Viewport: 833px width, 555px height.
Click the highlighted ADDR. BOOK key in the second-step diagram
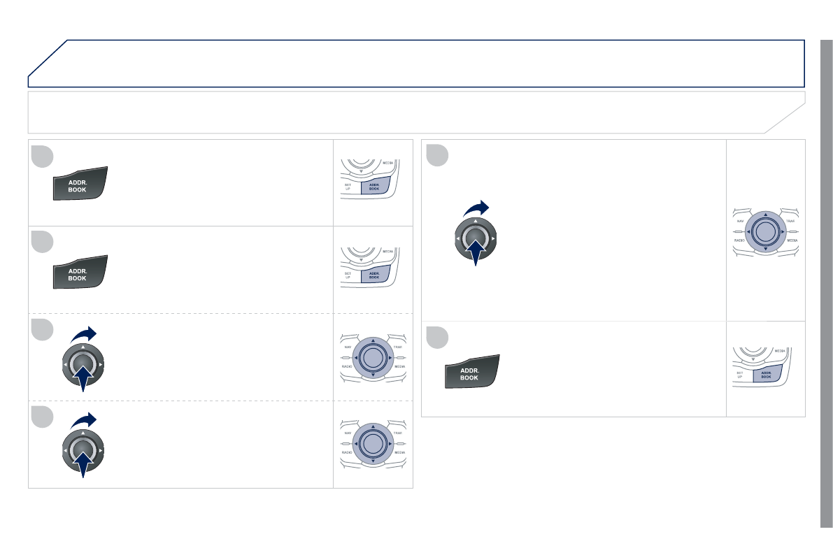[374, 275]
